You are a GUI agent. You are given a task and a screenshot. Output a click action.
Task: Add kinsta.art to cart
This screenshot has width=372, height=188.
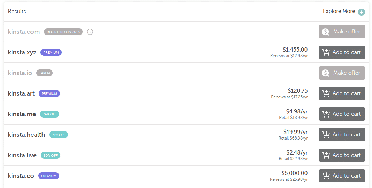coord(342,93)
